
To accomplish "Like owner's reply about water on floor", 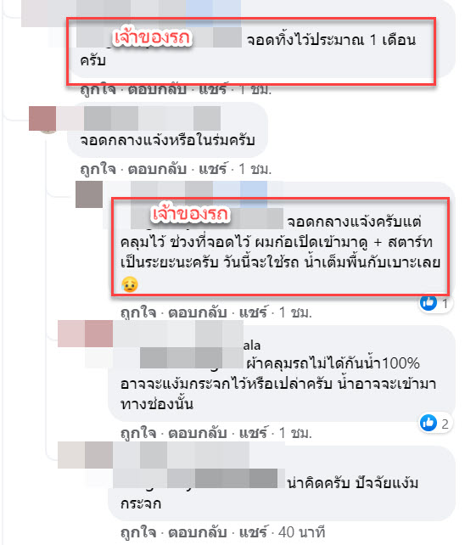I will pos(138,312).
